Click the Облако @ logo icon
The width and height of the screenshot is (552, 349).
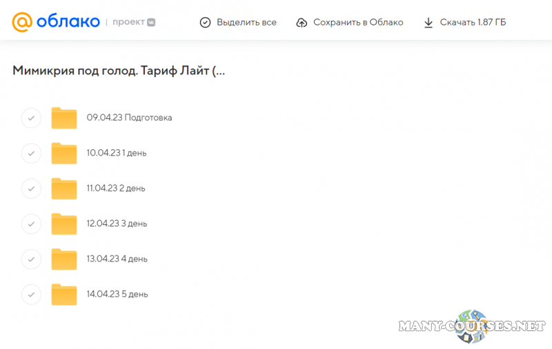22,22
